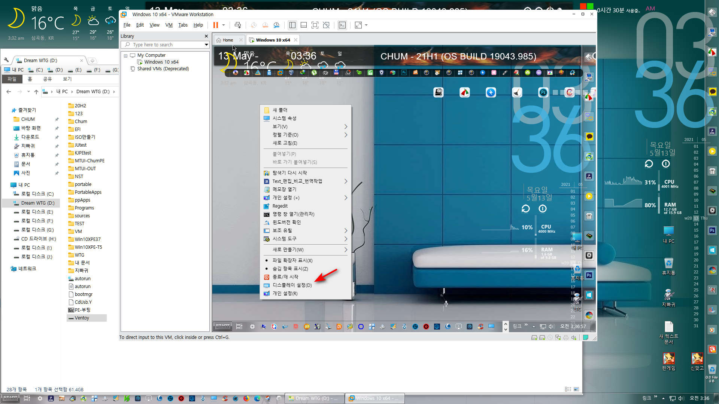The width and height of the screenshot is (719, 404).
Task: Click Windows 10 x64 taskbar button
Action: tap(374, 398)
